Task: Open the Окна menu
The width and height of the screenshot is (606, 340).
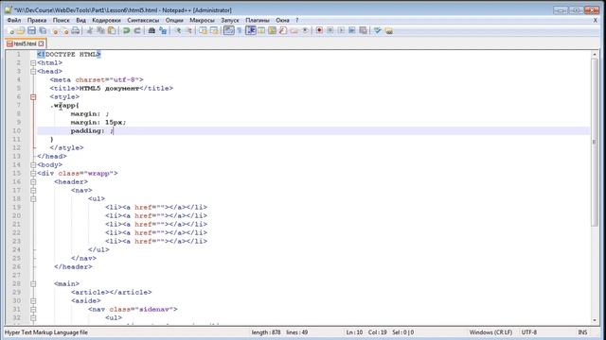Action: coord(282,20)
